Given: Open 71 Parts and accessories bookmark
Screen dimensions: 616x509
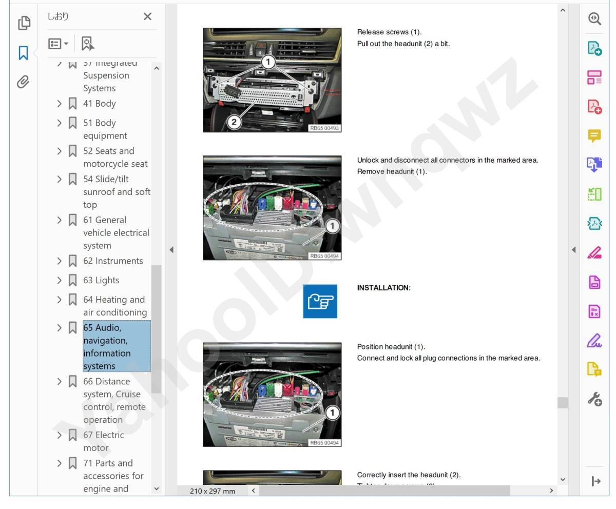Looking at the screenshot, I should coord(113,476).
